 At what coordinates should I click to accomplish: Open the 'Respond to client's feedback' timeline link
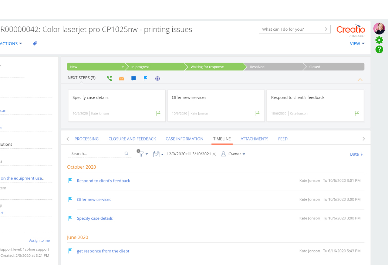click(x=103, y=181)
